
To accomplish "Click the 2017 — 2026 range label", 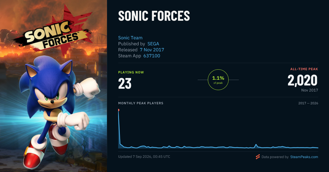I will click(308, 103).
